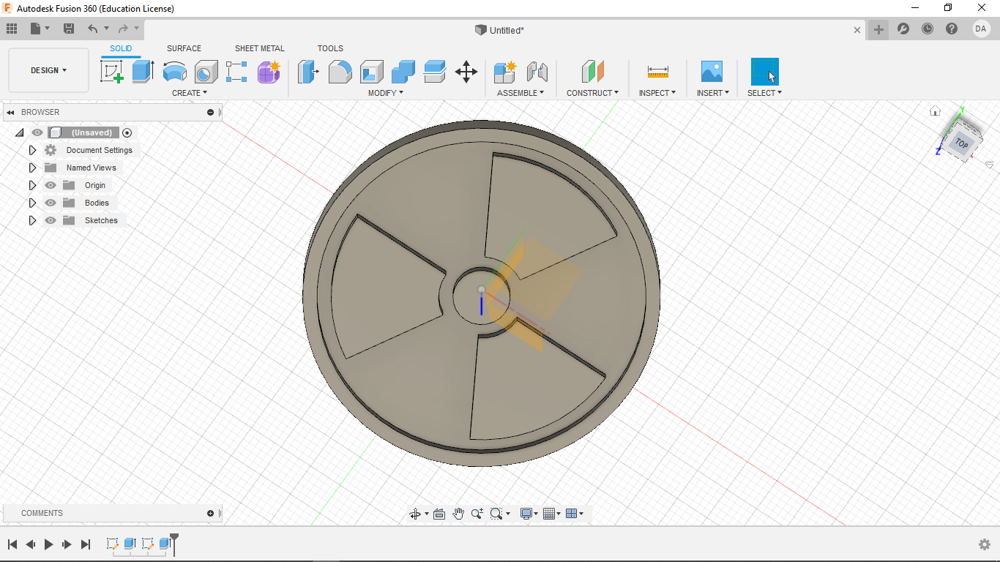Add a new design tab
Image resolution: width=1000 pixels, height=562 pixels.
click(878, 29)
